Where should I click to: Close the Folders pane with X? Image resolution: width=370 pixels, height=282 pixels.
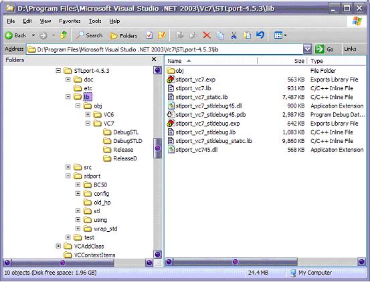[x=154, y=59]
